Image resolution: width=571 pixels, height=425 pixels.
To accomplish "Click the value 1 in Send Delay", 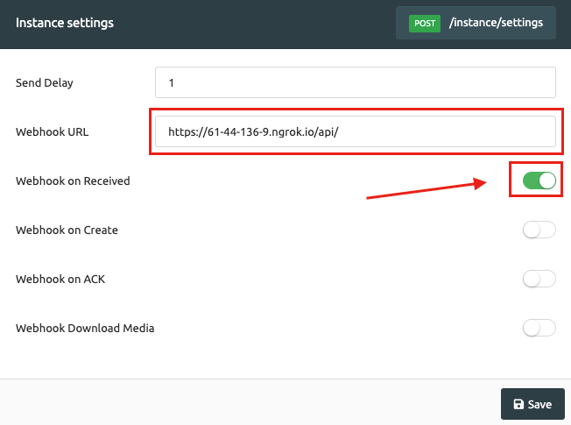I will [171, 83].
